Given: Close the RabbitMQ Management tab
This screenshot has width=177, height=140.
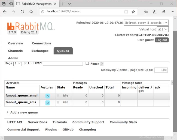Looking at the screenshot, I should point(55,4).
